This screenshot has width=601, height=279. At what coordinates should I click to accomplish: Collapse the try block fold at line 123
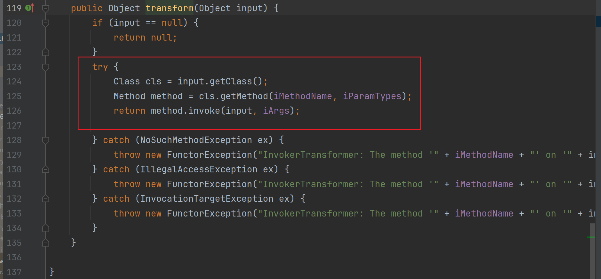pos(45,67)
